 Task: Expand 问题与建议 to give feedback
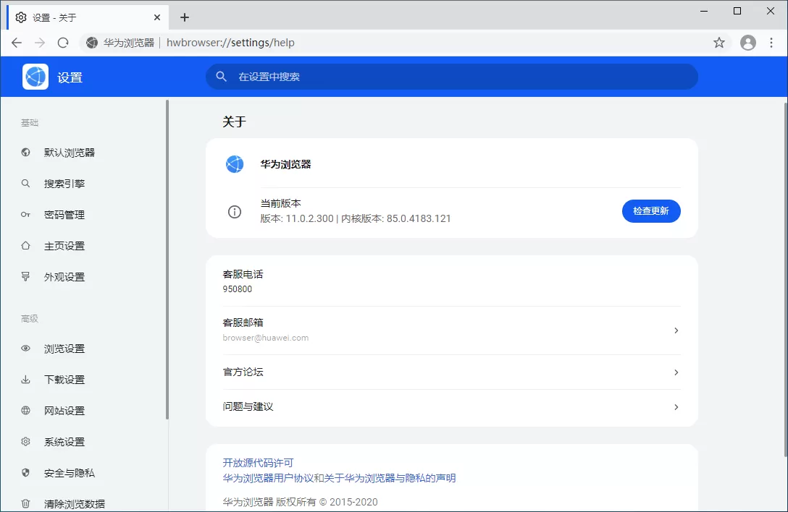[x=676, y=407]
